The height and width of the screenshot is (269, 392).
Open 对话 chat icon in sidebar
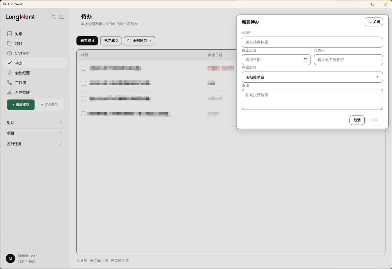click(x=10, y=34)
